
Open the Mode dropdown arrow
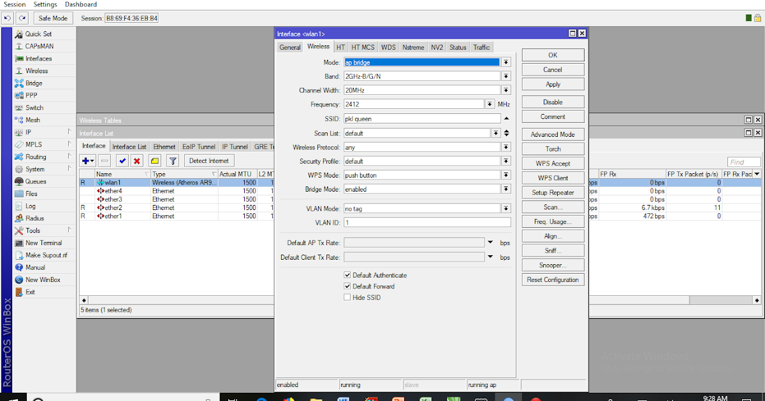coord(506,62)
